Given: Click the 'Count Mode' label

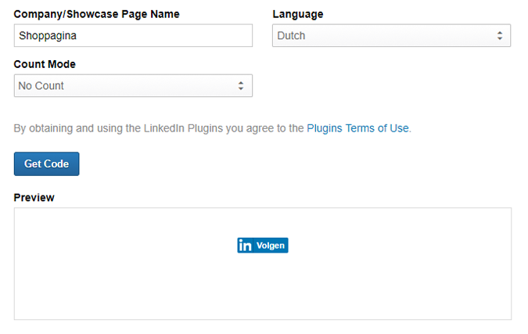Looking at the screenshot, I should [x=45, y=64].
